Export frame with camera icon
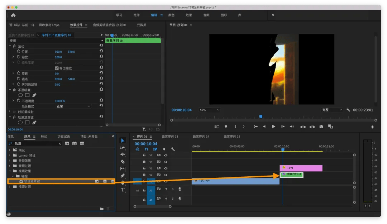Screen dimensions: 387x224 pos(321,127)
